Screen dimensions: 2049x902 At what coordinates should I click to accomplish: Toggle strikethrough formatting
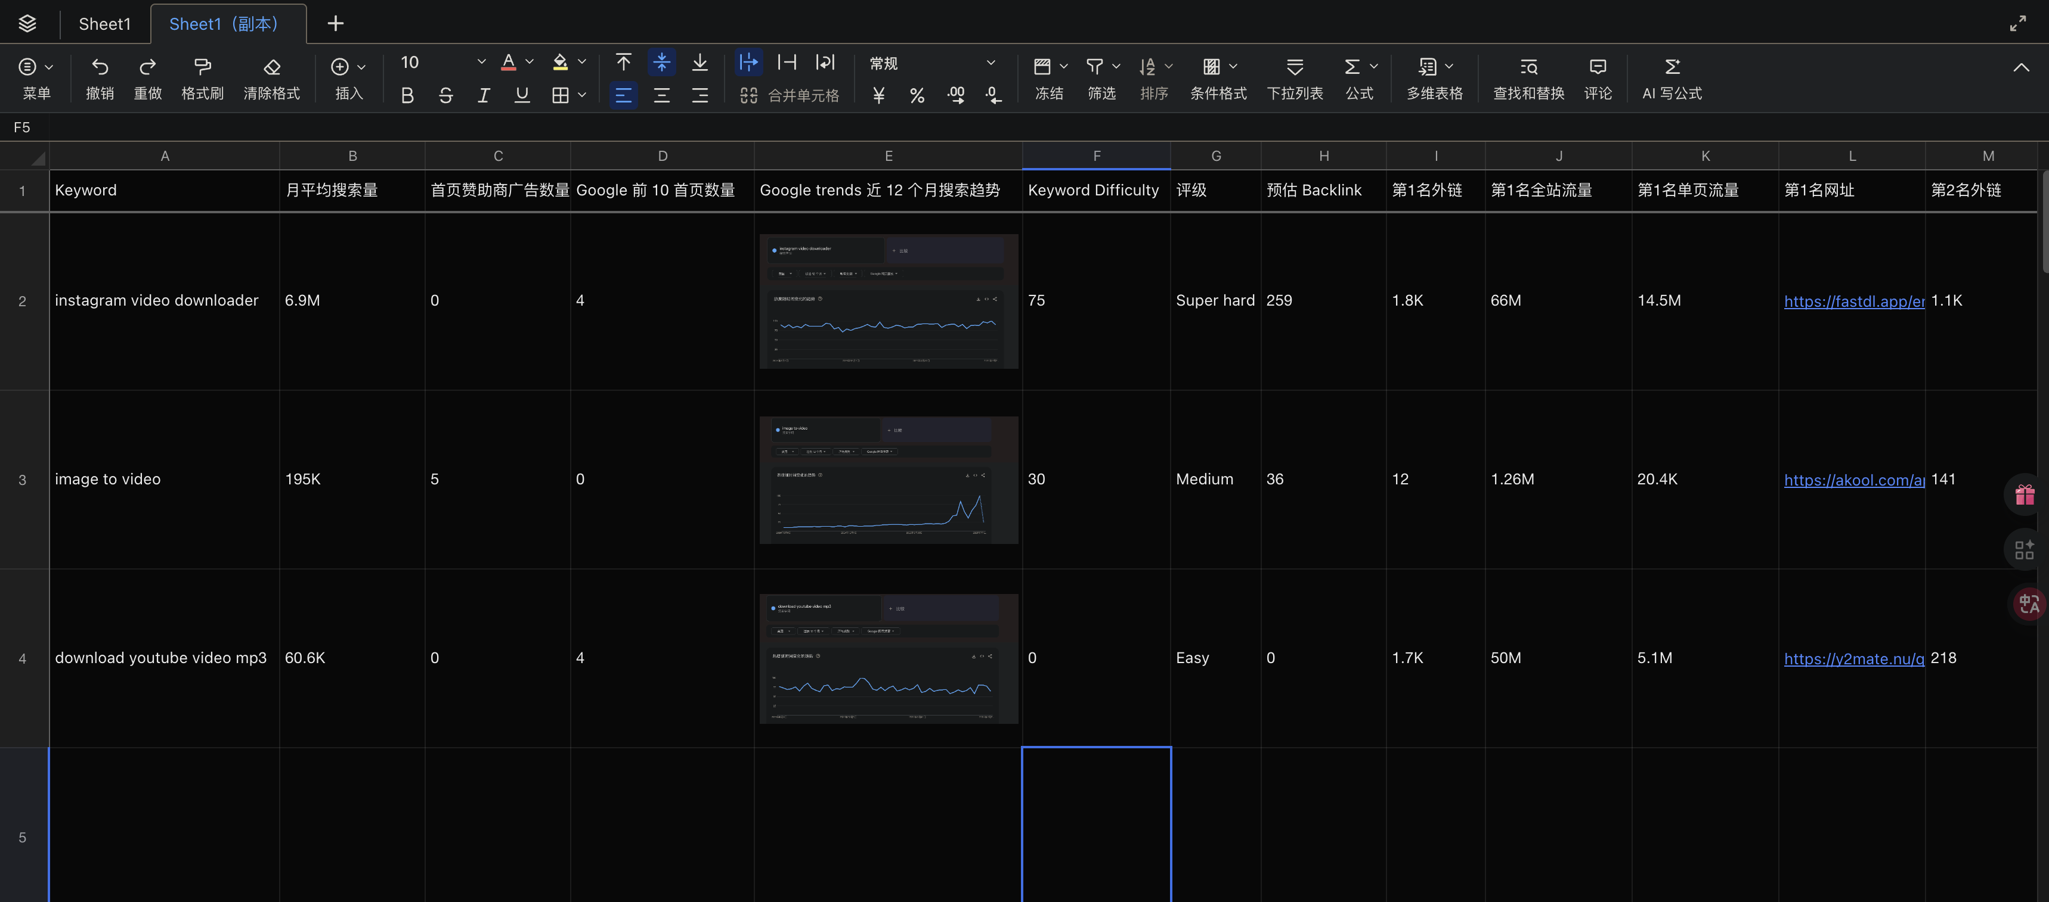click(x=445, y=95)
